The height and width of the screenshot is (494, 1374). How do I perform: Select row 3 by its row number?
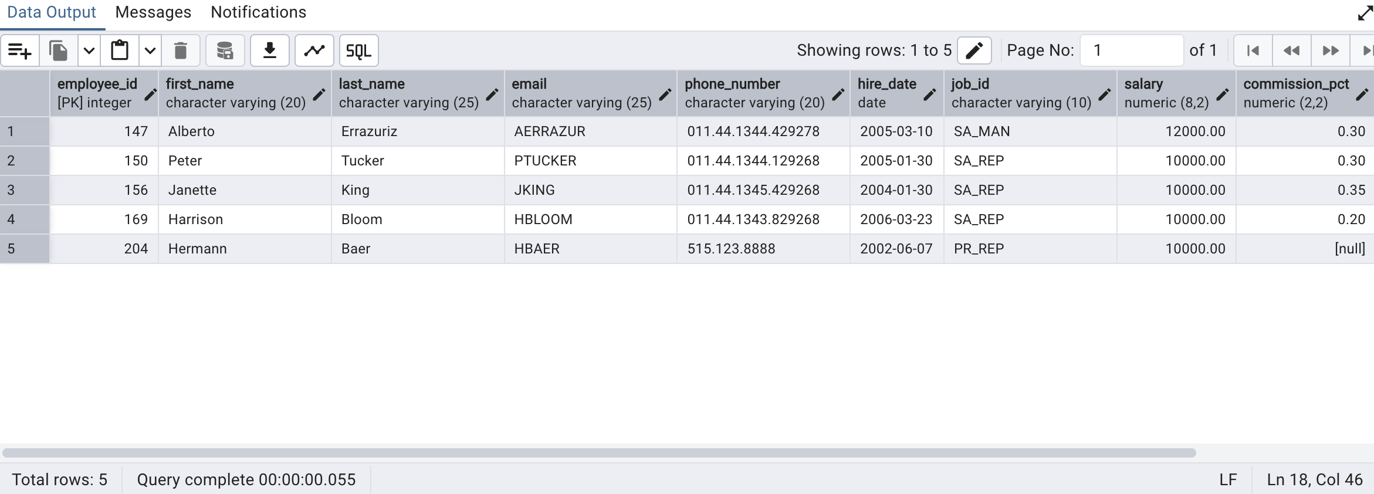(x=12, y=190)
